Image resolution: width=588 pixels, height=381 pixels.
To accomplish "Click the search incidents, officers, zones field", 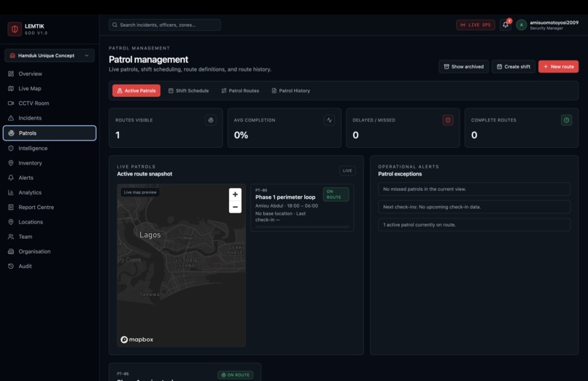I will point(165,25).
